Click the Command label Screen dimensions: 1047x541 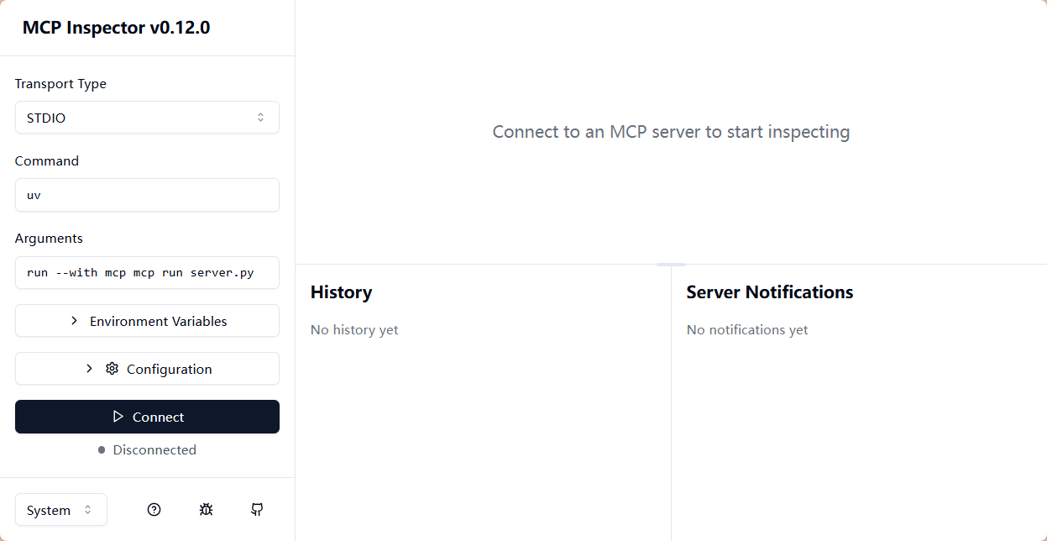click(47, 160)
